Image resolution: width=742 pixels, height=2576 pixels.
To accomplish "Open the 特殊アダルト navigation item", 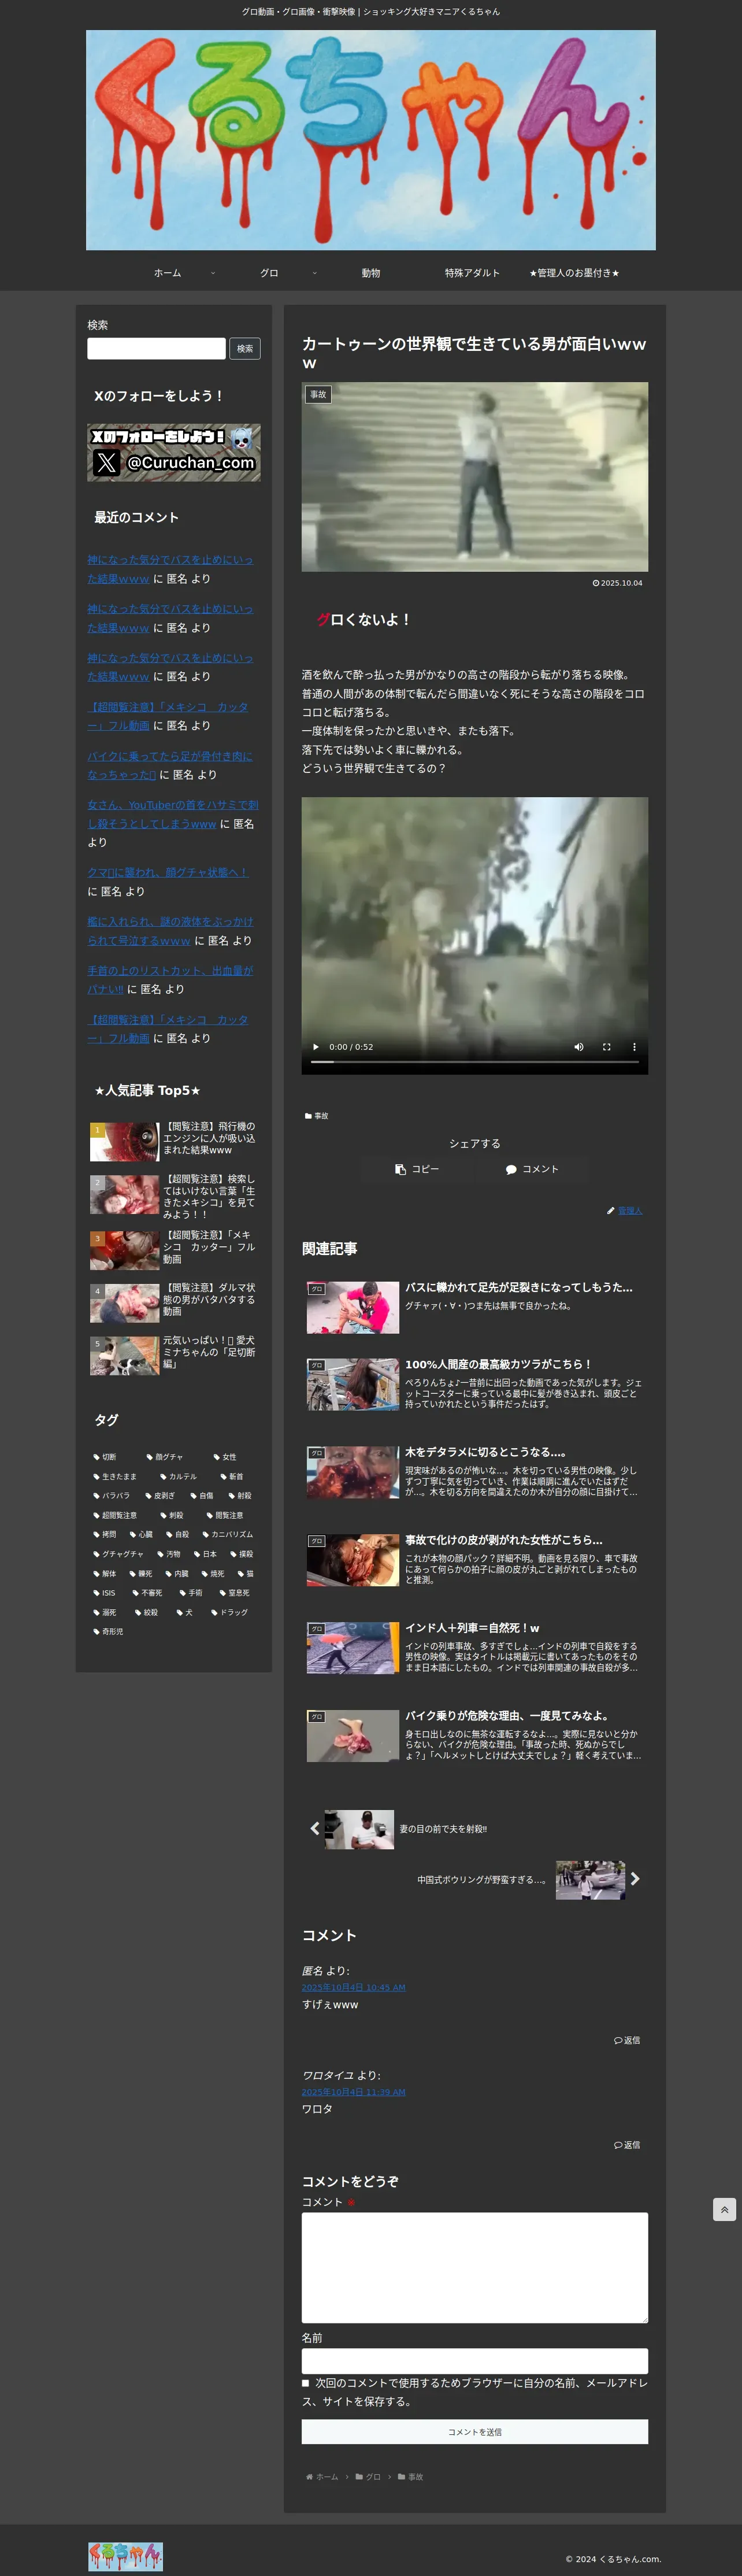I will pyautogui.click(x=473, y=273).
